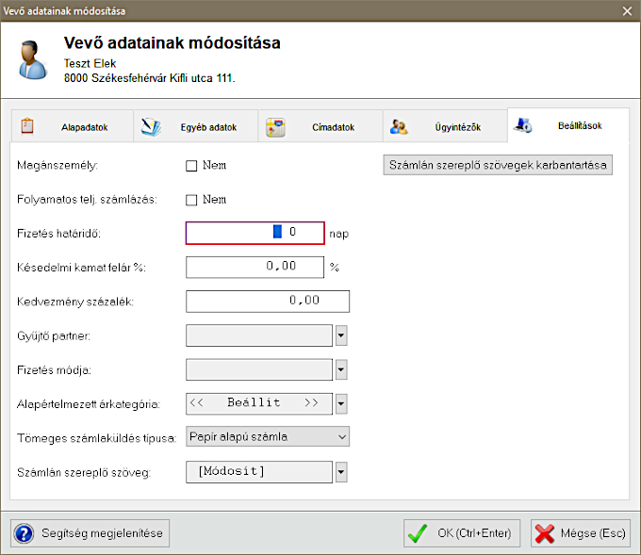This screenshot has width=641, height=555.
Task: Open Tömeges számlaküldés típusa combo box
Action: point(268,436)
